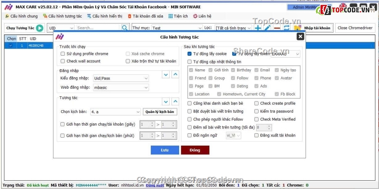Click the down chevron in Tương tác section
Viewport: 379px width, 189px height.
point(166,101)
